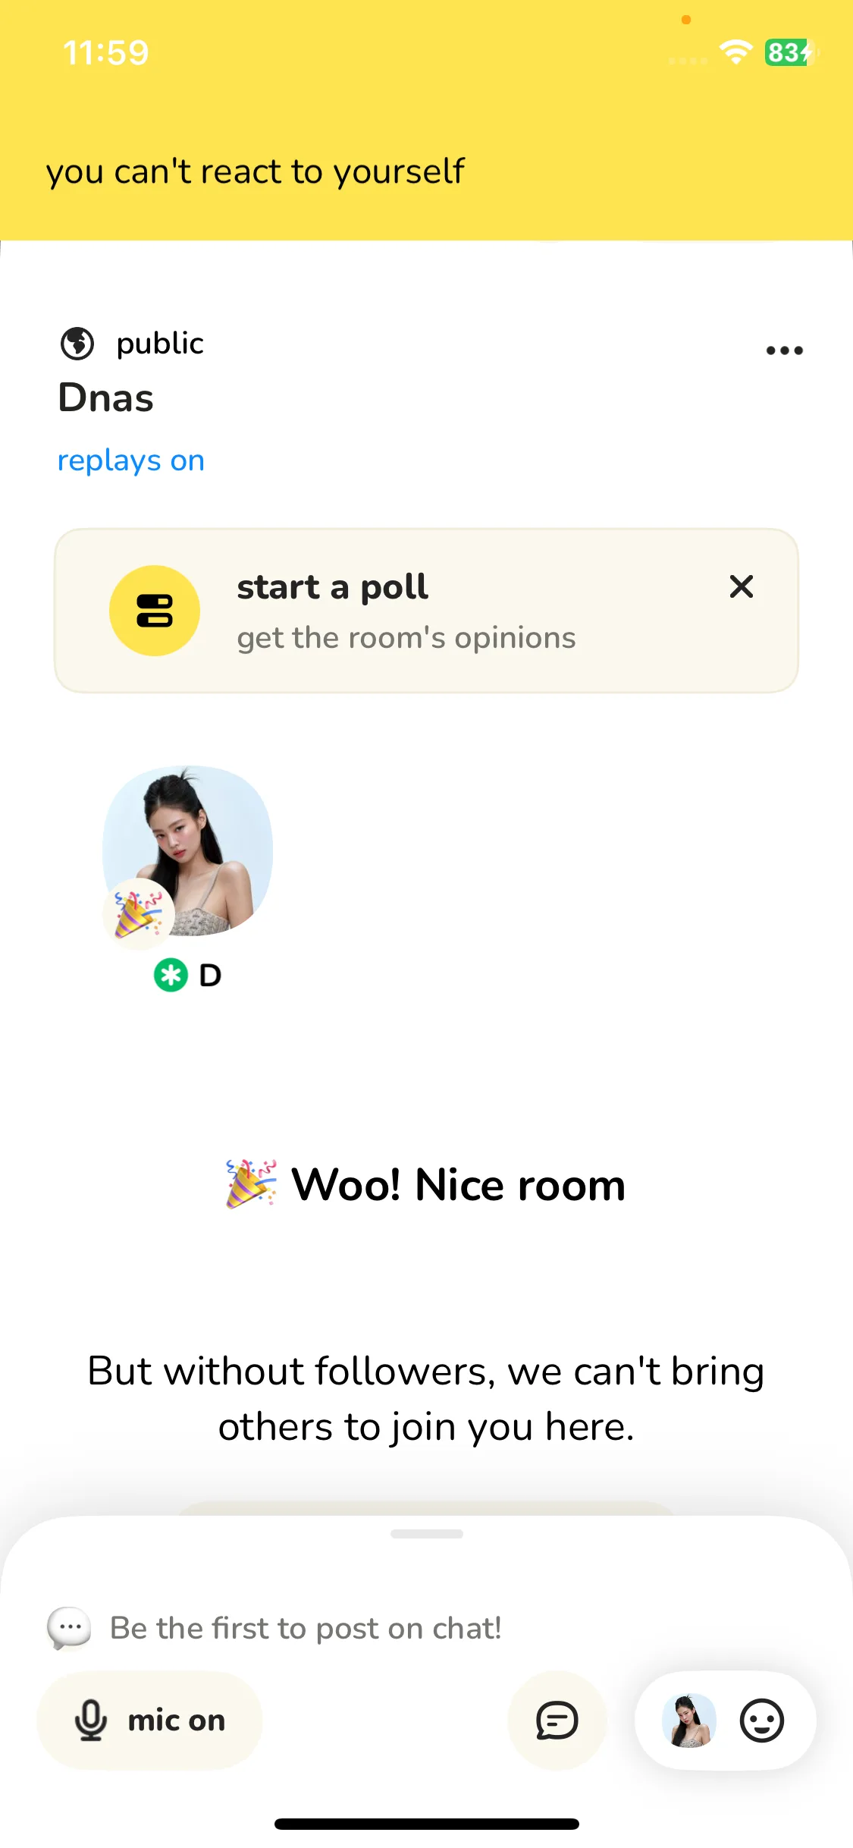Screen dimensions: 853x1848
Task: Open the chat messages button
Action: (x=557, y=1720)
